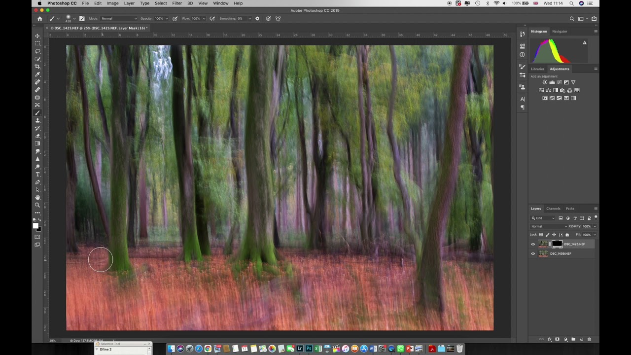
Task: Select the Zoom tool
Action: [x=37, y=205]
